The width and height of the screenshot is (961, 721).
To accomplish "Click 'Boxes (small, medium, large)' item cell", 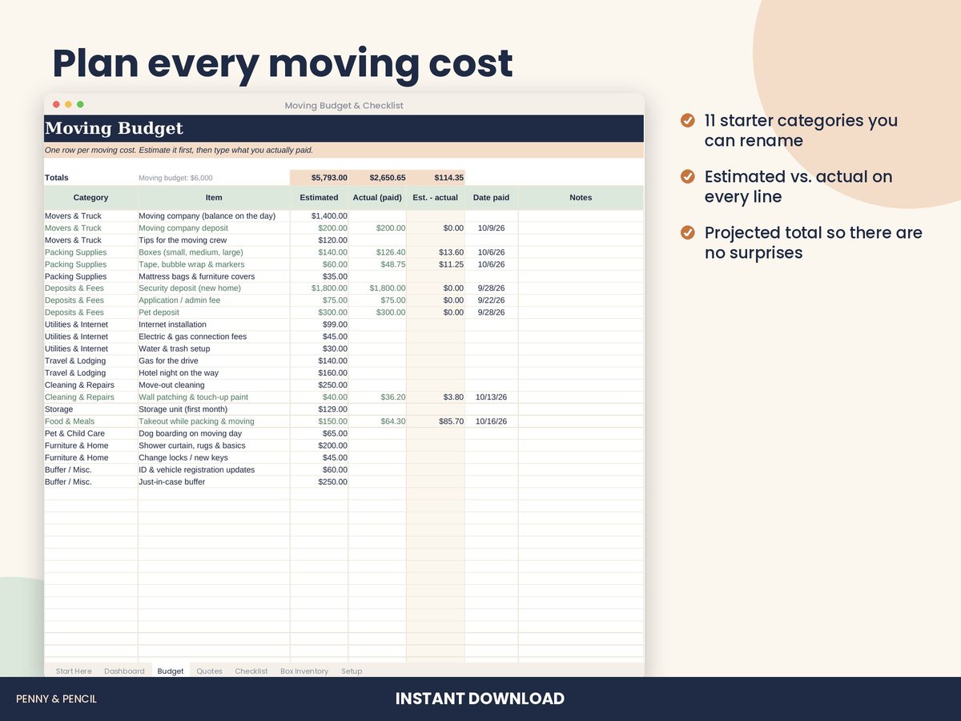I will coord(214,252).
